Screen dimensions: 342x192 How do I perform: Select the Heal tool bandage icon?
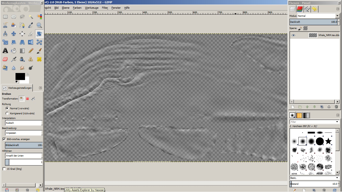click(x=39, y=59)
